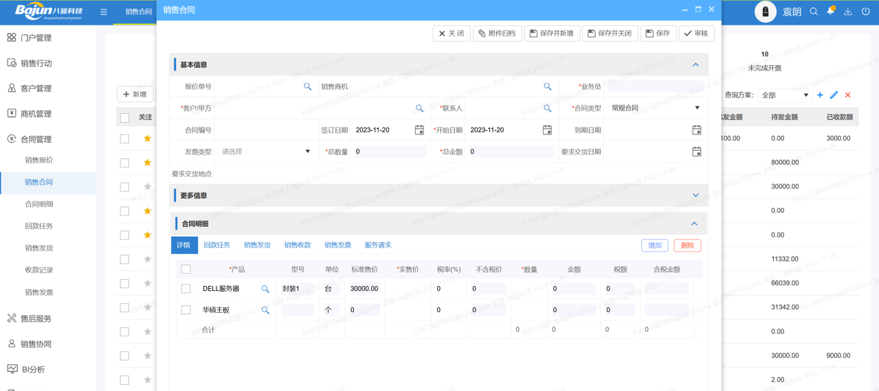The height and width of the screenshot is (391, 879).
Task: Open calendar picker for 到期日期
Action: point(696,130)
